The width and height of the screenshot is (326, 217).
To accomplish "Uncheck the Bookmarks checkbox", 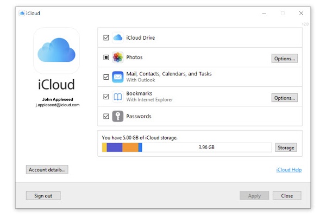I will (x=106, y=97).
